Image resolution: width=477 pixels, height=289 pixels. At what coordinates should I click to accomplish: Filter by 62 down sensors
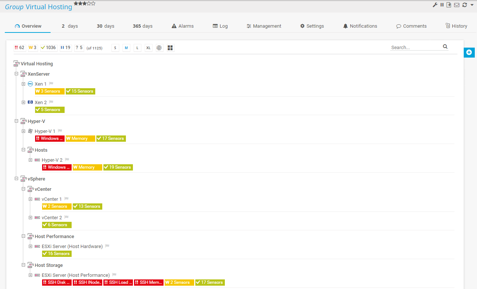(20, 48)
